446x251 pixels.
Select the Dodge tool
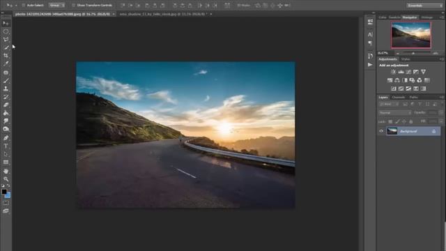click(6, 129)
